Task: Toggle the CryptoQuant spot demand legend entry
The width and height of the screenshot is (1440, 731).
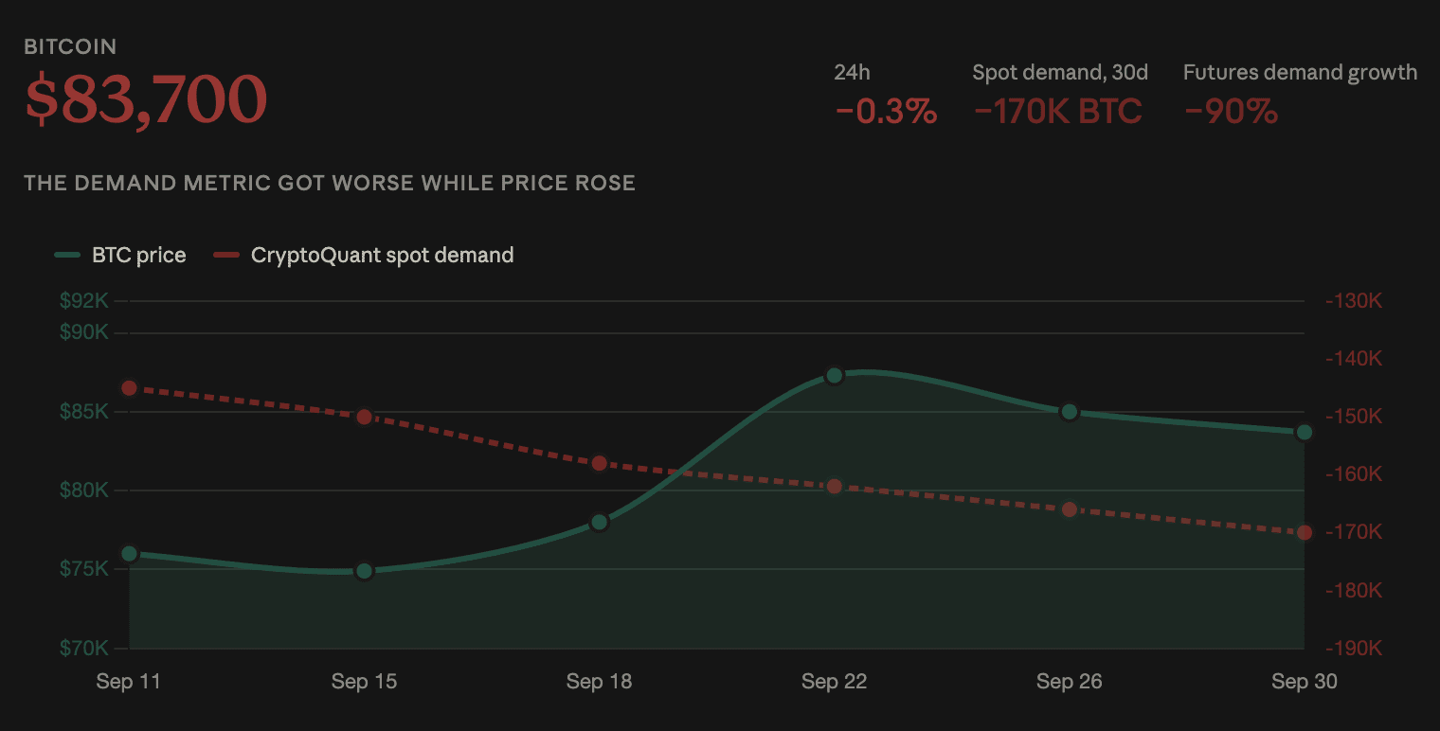Action: (x=363, y=255)
